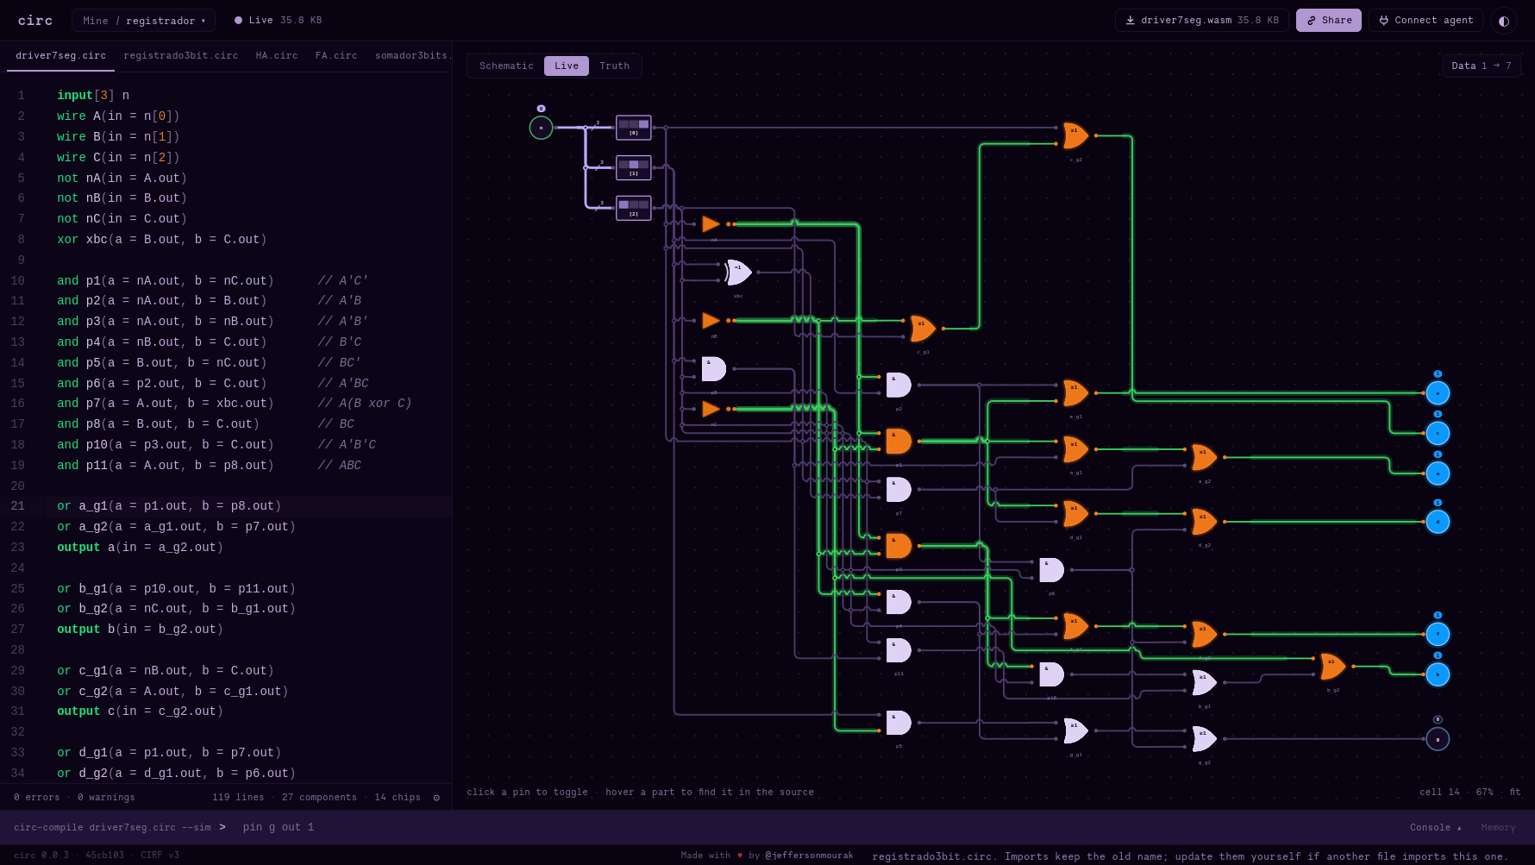Viewport: 1535px width, 865px height.
Task: Click the splitter block [2]
Action: pos(634,208)
